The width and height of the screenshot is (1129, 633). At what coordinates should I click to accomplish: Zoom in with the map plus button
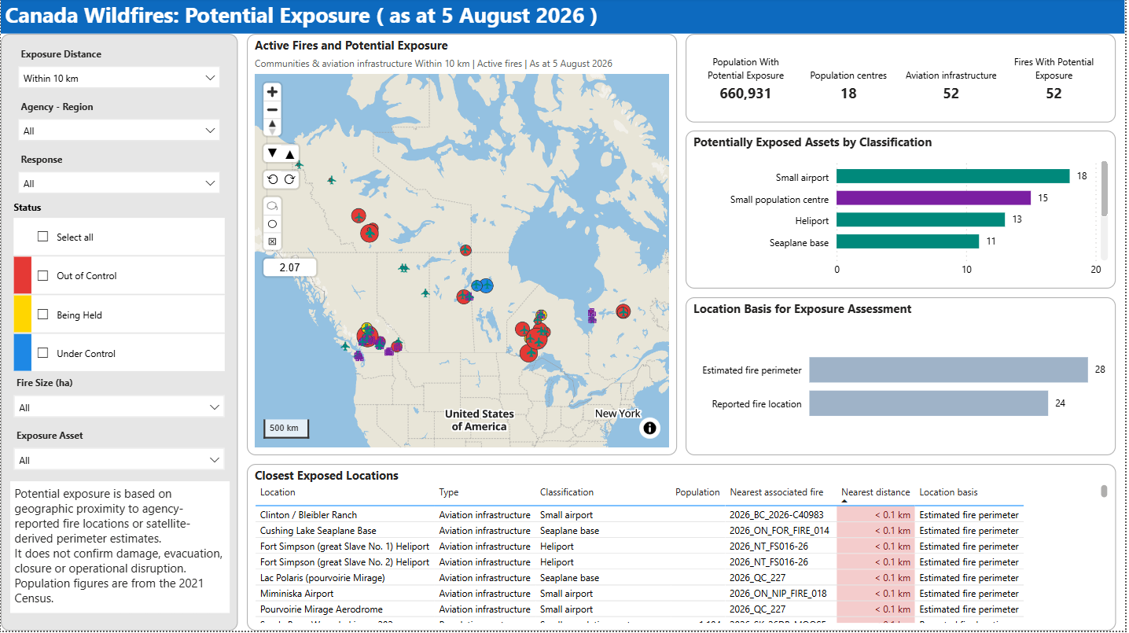pyautogui.click(x=273, y=92)
